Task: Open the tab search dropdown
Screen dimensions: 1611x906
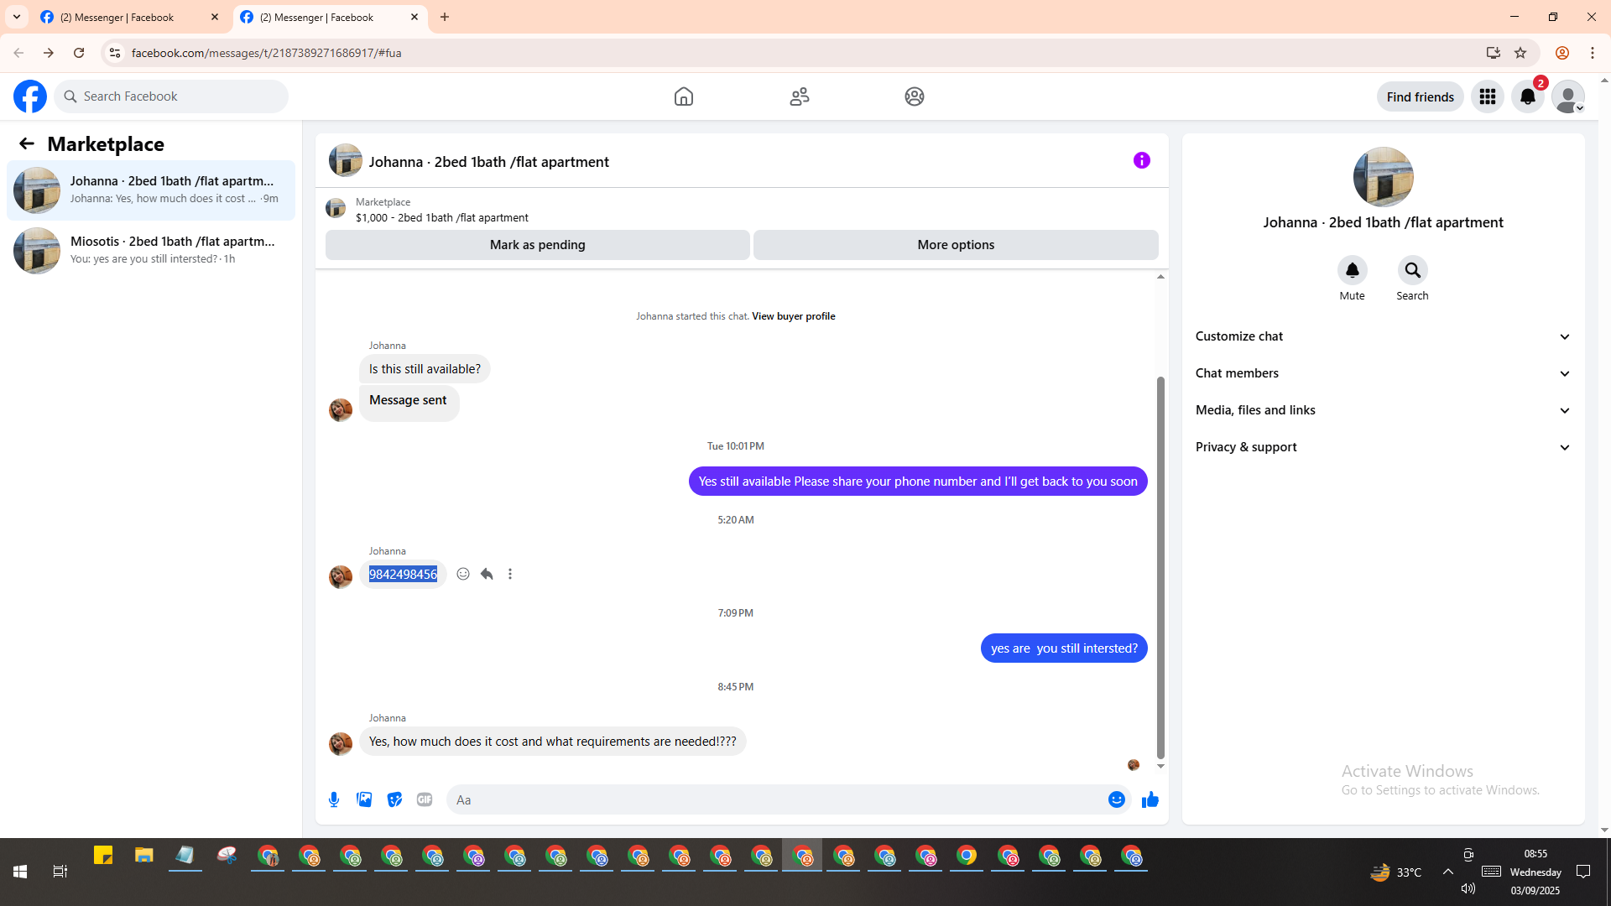Action: 17,17
